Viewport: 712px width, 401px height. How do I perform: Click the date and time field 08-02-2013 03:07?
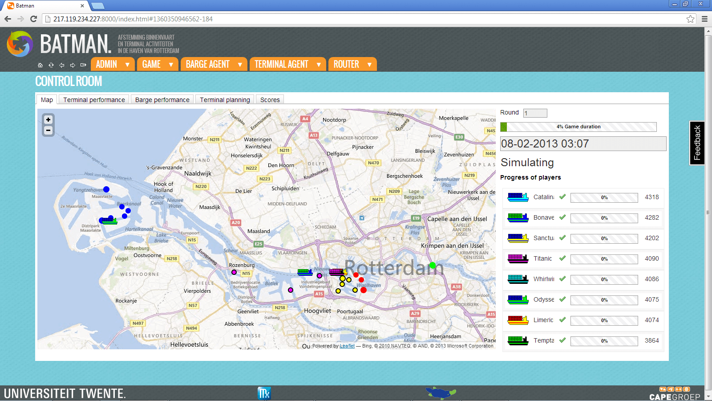point(583,143)
